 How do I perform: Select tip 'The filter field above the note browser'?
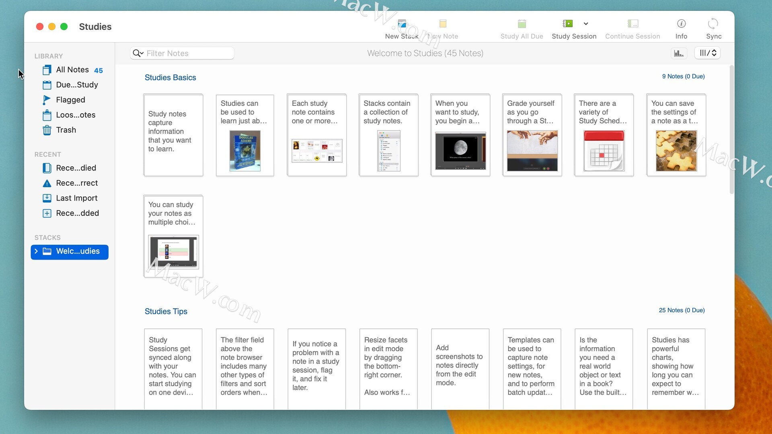[x=245, y=368]
